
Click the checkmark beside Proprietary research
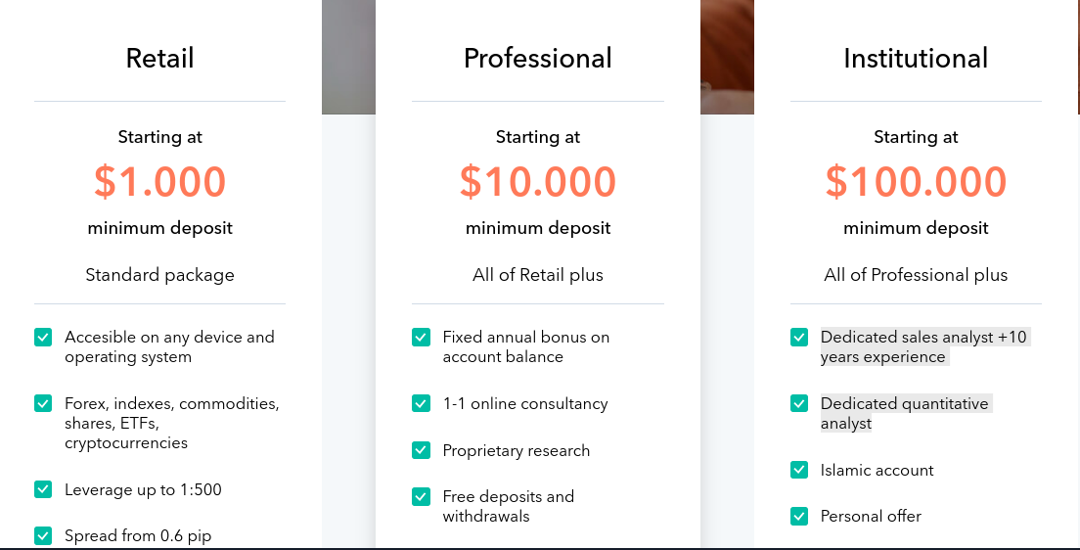pos(421,450)
